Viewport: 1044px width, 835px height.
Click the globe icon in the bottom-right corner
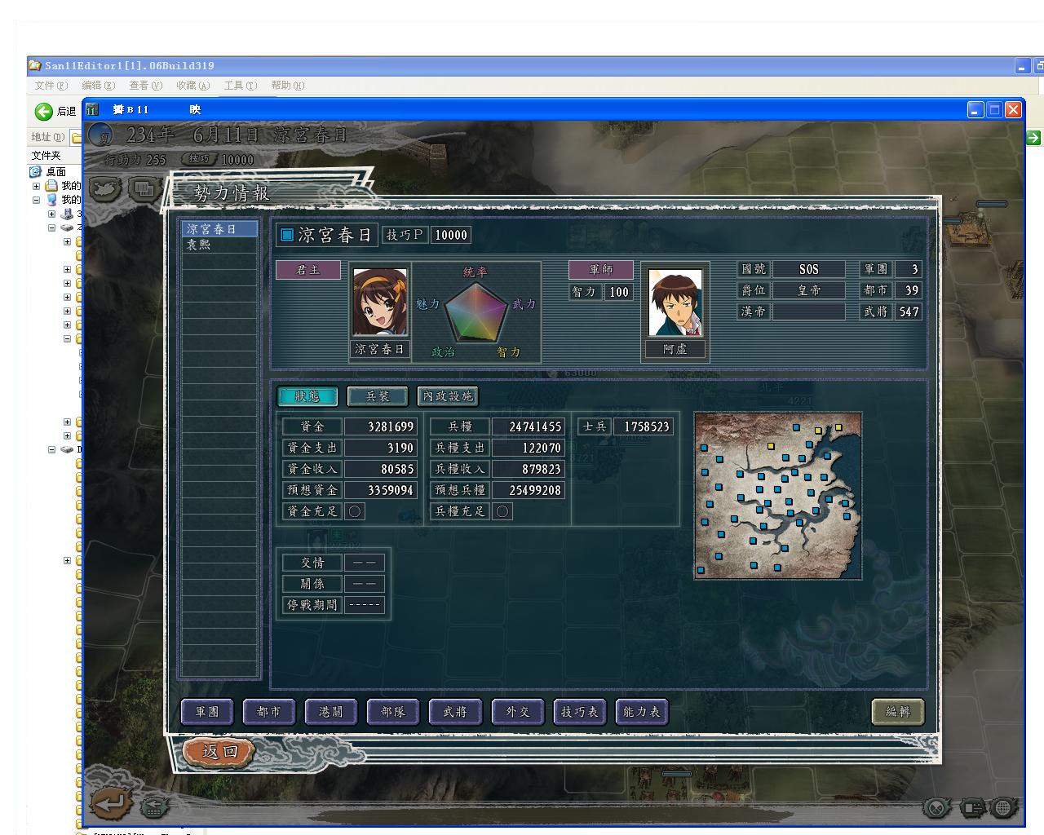pos(1004,807)
